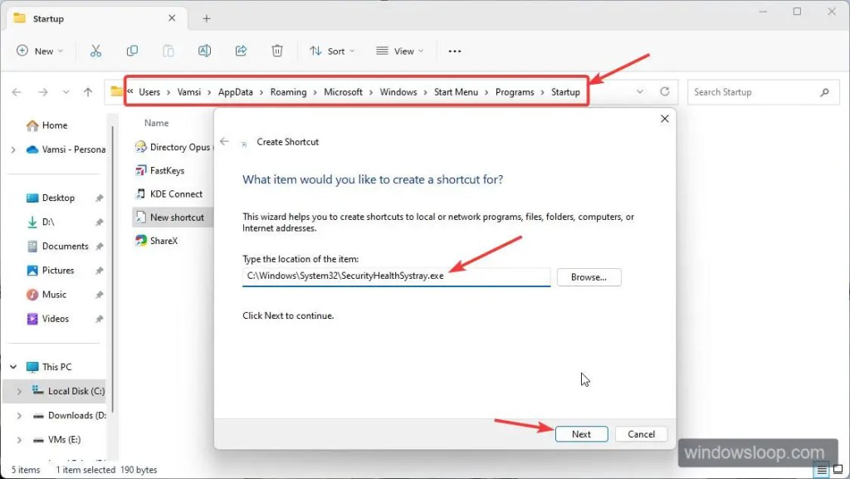Click the Copy icon in toolbar
The height and width of the screenshot is (479, 850).
click(x=132, y=51)
